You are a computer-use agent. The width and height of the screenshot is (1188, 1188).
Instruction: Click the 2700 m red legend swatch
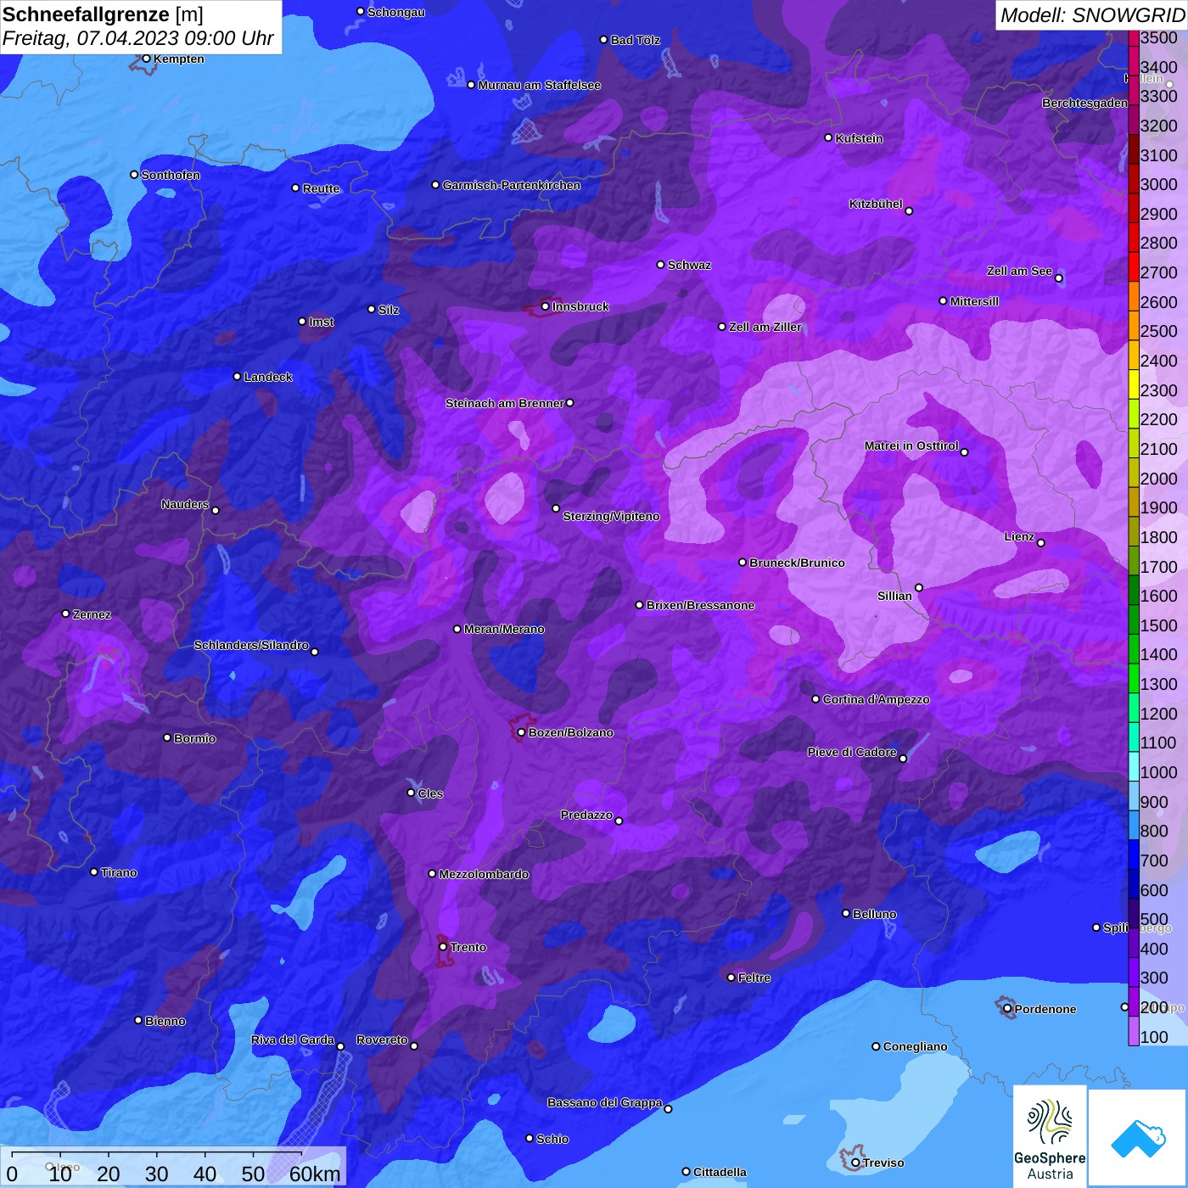1134,272
